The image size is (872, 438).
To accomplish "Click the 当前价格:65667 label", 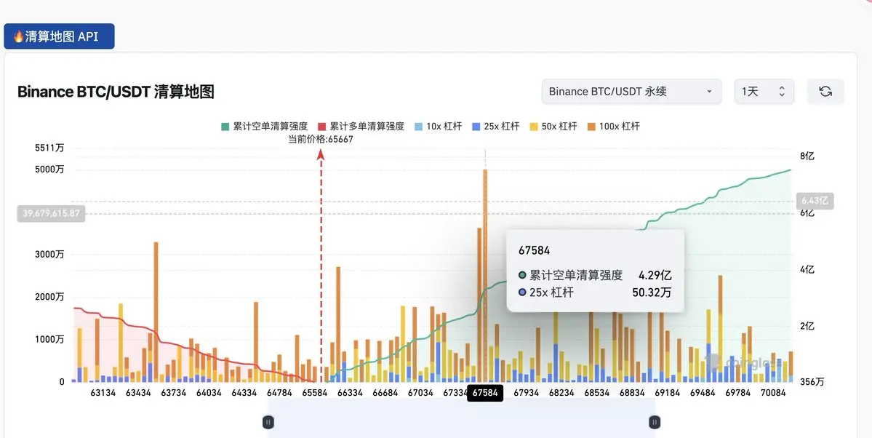I will pyautogui.click(x=320, y=140).
